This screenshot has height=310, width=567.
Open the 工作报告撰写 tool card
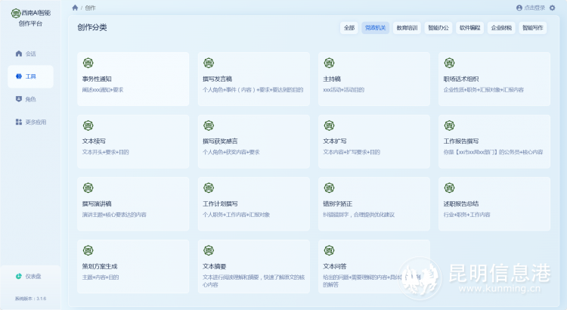(494, 141)
